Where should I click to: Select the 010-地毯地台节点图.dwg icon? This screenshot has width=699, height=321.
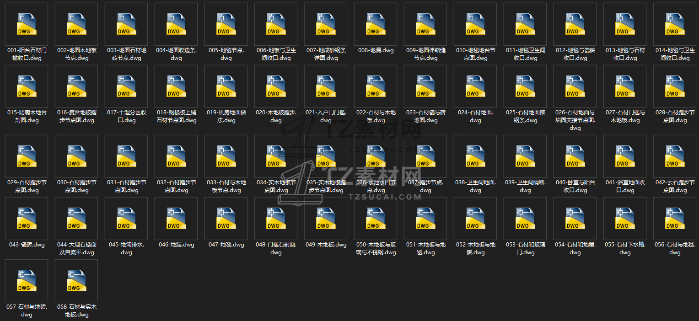[475, 24]
